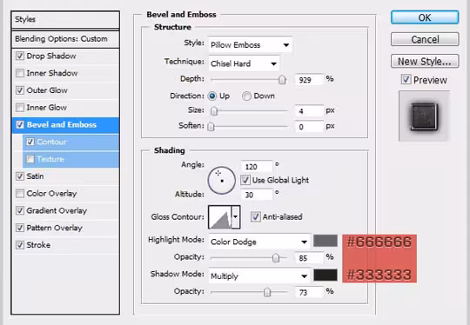The image size is (470, 325).
Task: Open the Highlight Mode dropdown showing Color Dodge
Action: coord(259,242)
